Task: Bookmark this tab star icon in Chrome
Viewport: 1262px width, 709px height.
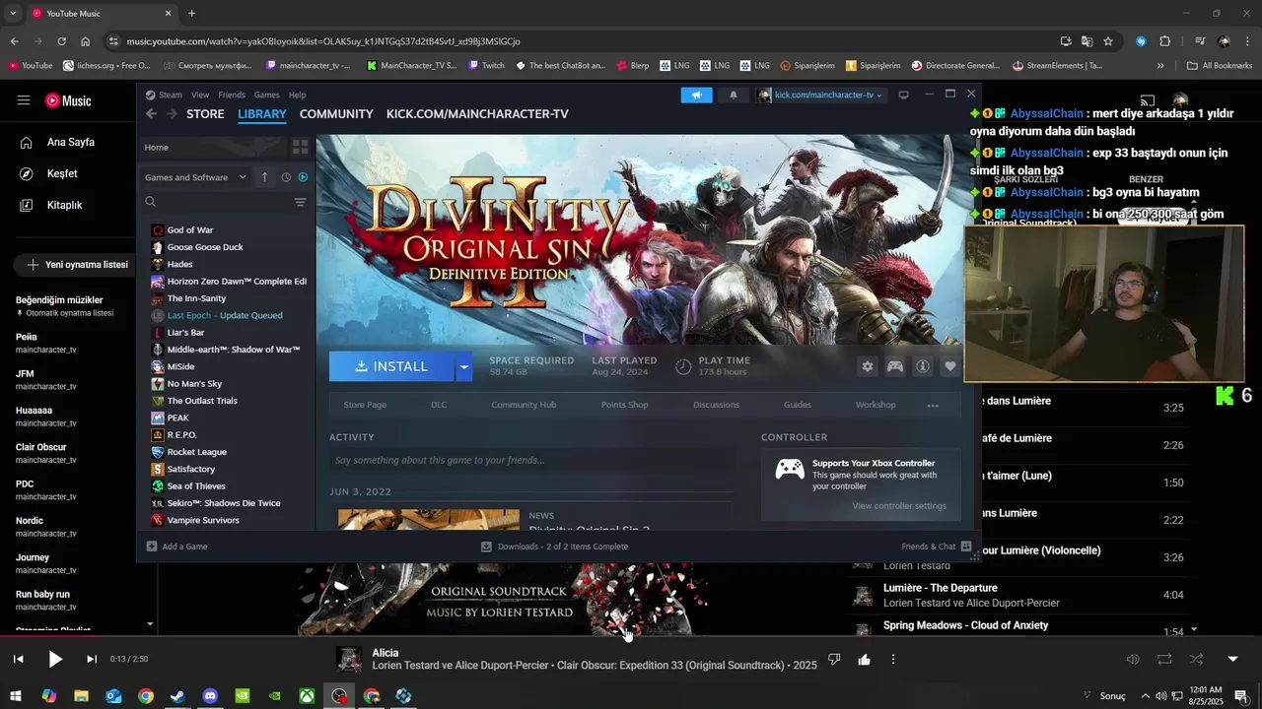Action: (x=1108, y=41)
